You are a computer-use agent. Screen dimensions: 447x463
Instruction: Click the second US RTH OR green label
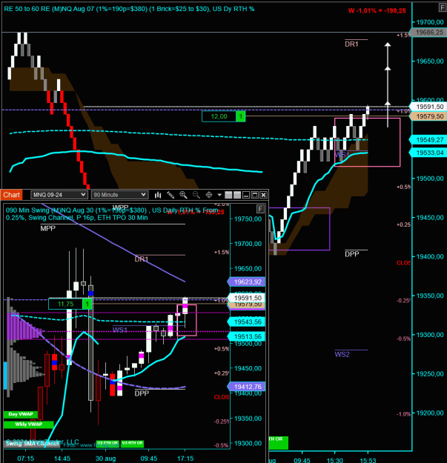tap(132, 443)
